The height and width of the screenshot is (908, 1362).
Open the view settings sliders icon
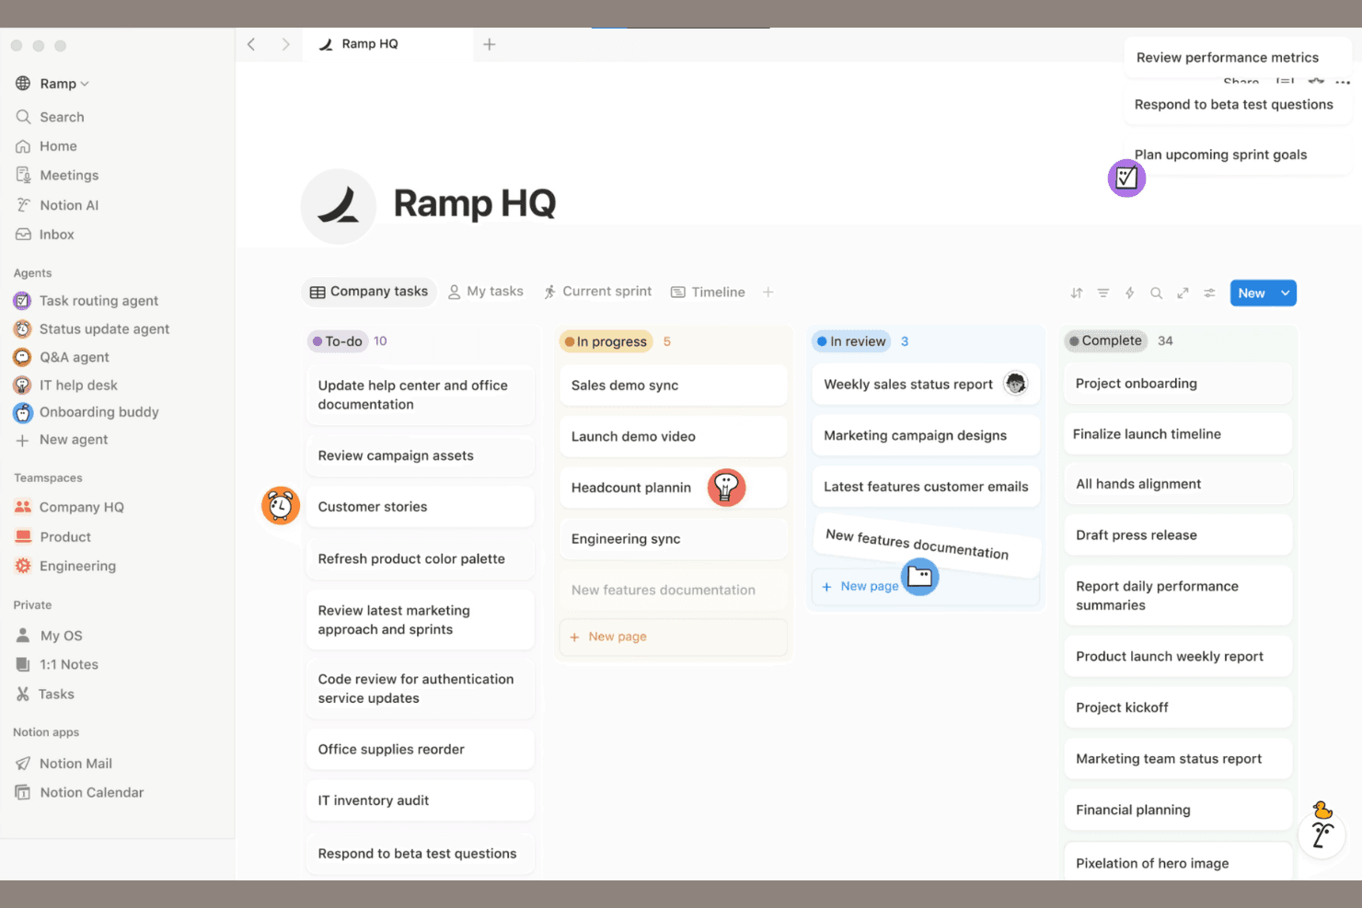tap(1209, 293)
